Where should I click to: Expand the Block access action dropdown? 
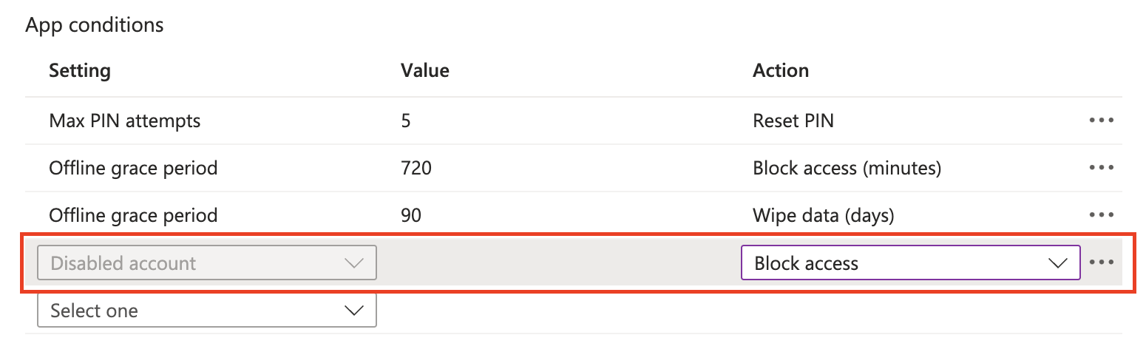click(x=910, y=263)
